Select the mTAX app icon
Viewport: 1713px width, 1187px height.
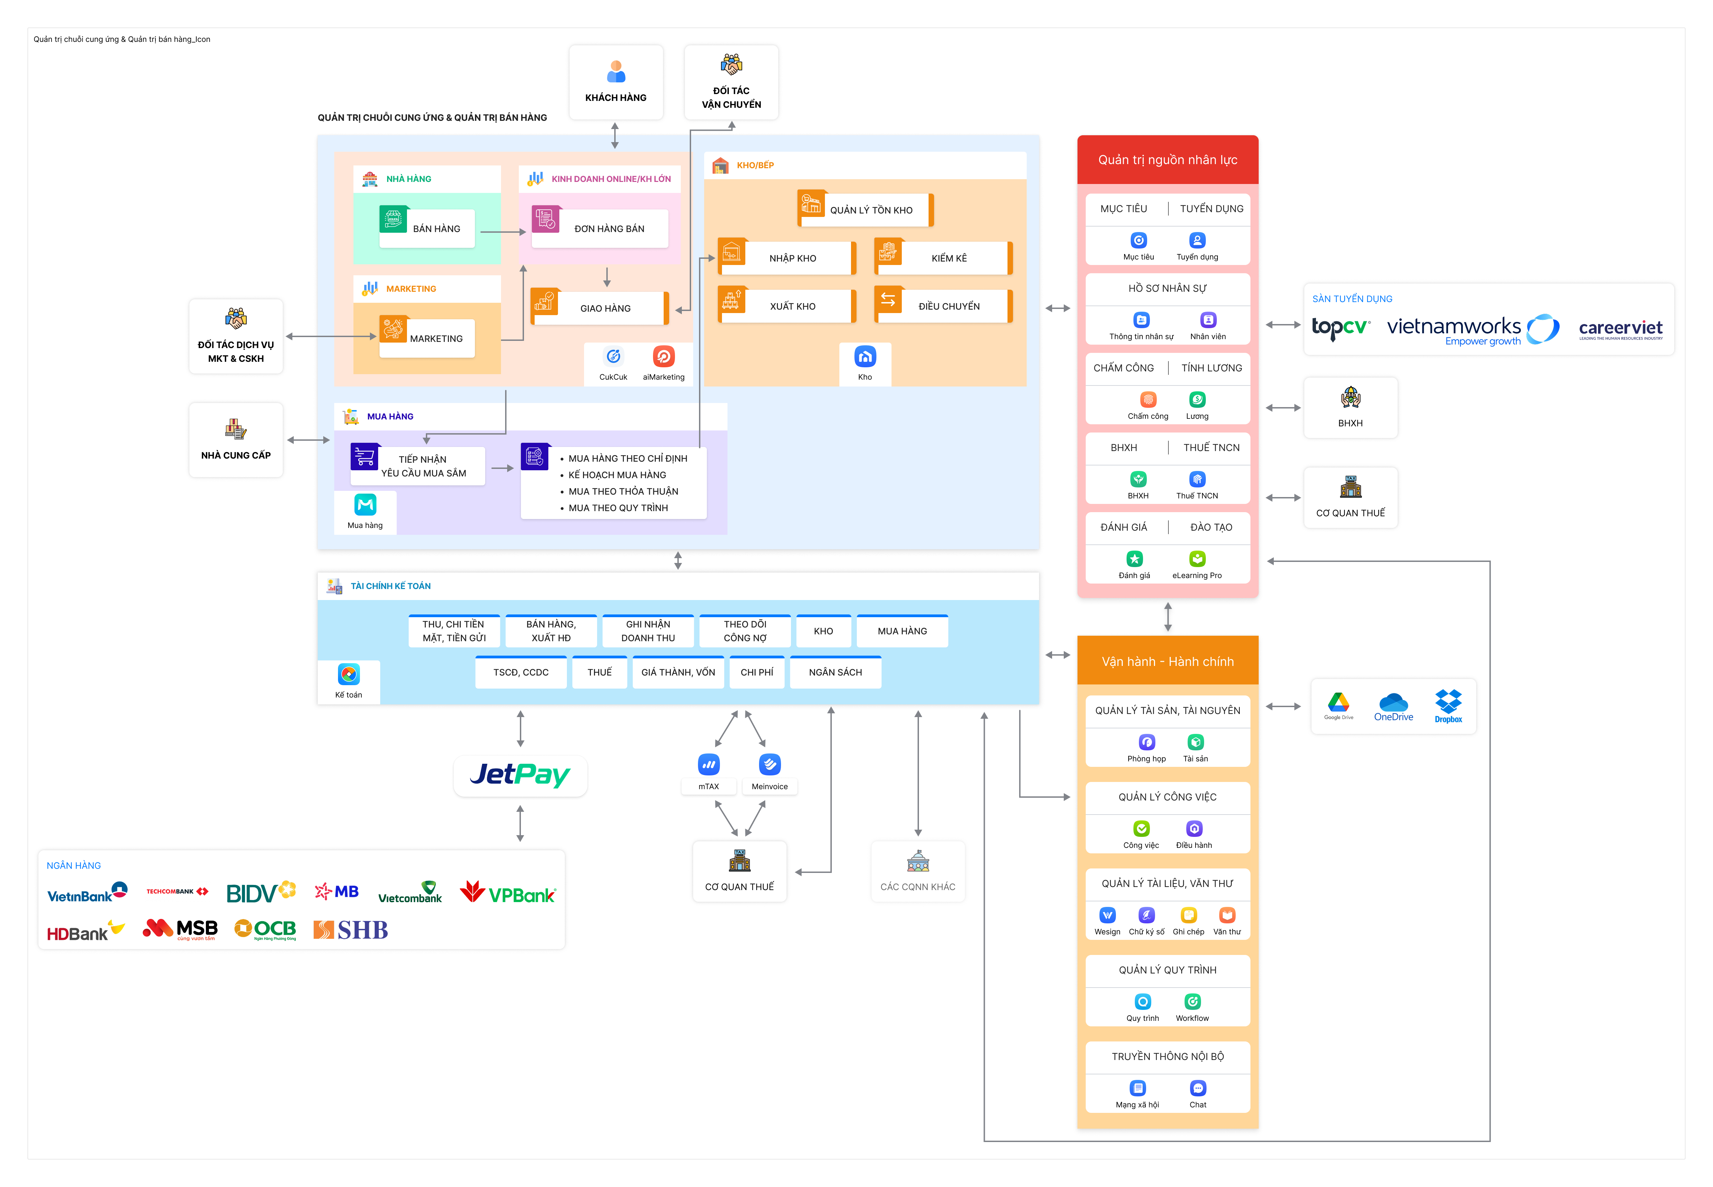click(x=709, y=764)
